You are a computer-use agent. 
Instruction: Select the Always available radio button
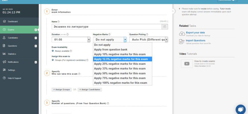pos(53,51)
